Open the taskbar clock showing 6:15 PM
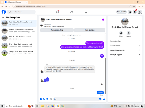 (x=136, y=106)
